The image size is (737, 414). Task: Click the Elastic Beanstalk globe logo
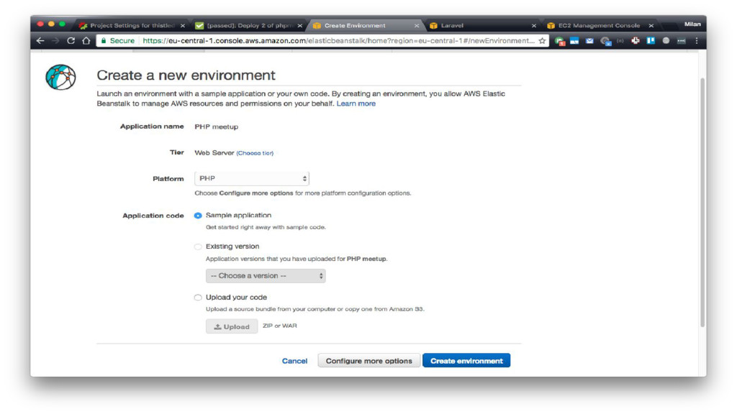pyautogui.click(x=60, y=77)
